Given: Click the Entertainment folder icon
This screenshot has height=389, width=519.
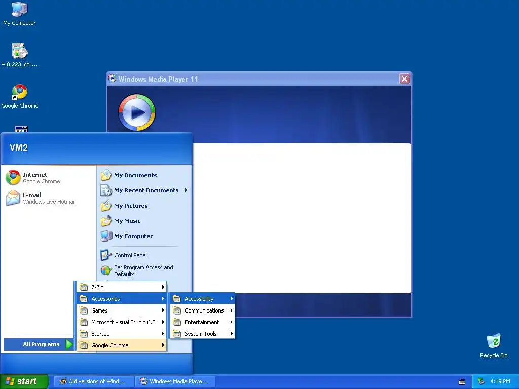Looking at the screenshot, I should (177, 322).
